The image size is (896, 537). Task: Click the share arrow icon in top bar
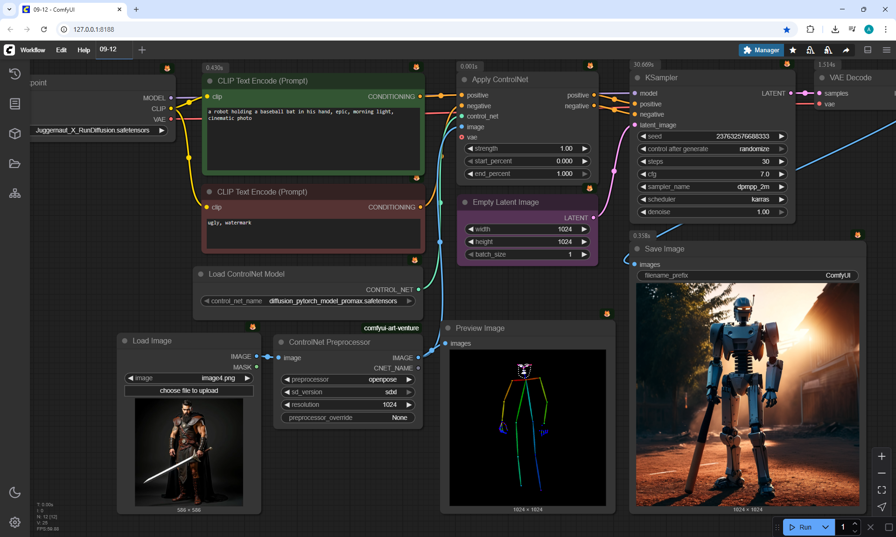point(846,50)
